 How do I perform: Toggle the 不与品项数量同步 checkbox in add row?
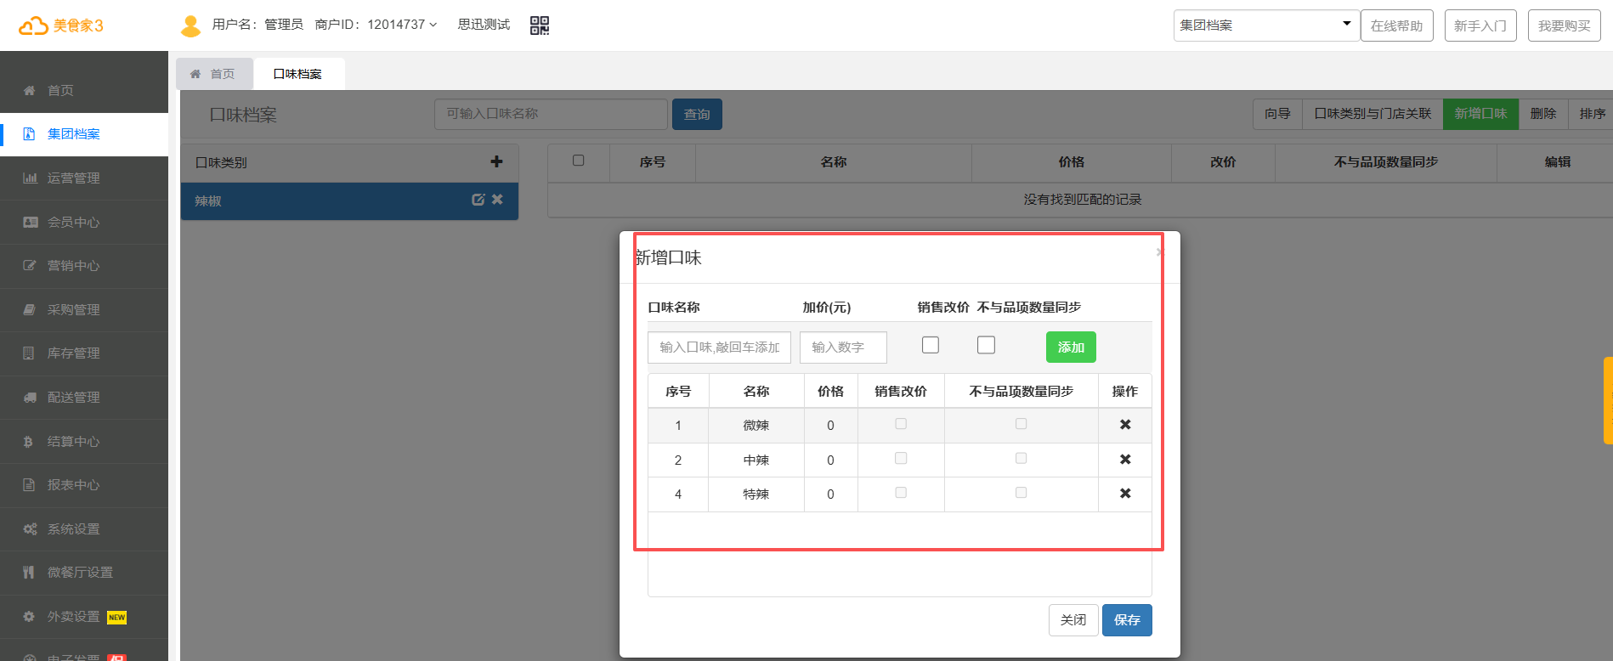pyautogui.click(x=986, y=345)
